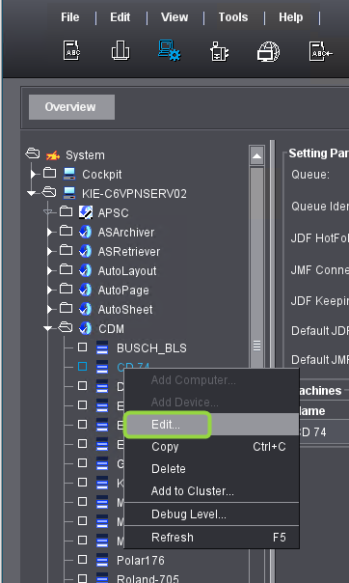Choose Delete from the context menu
Screen dimensions: 349x583
[211, 469]
